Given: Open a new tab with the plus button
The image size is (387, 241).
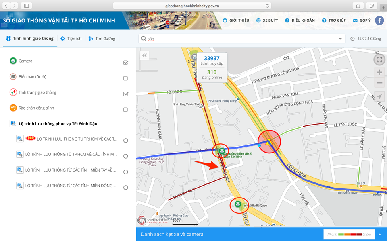Looking at the screenshot, I should tap(383, 7).
